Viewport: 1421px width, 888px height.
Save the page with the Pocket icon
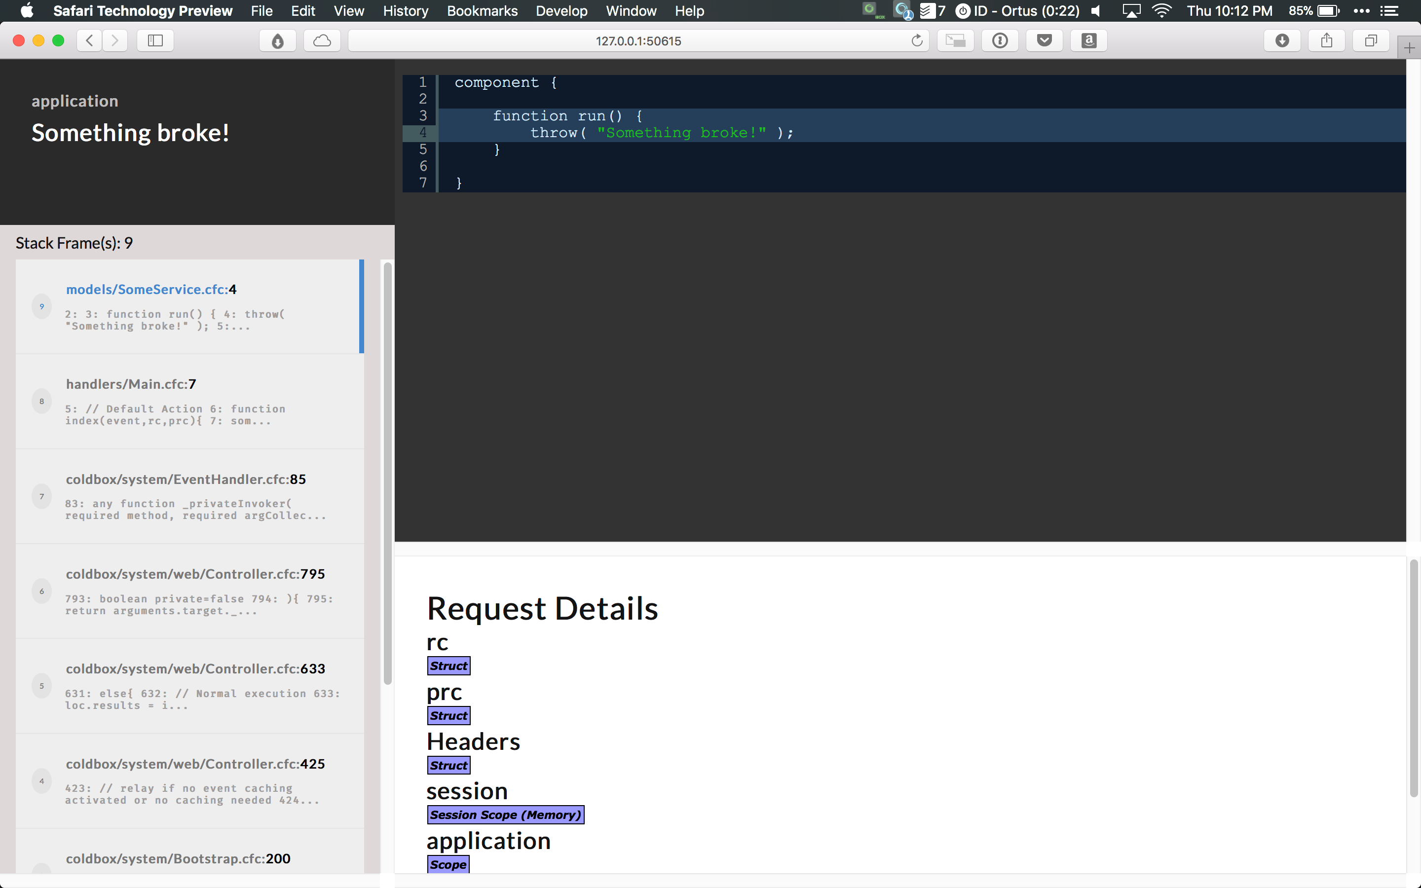[1044, 40]
